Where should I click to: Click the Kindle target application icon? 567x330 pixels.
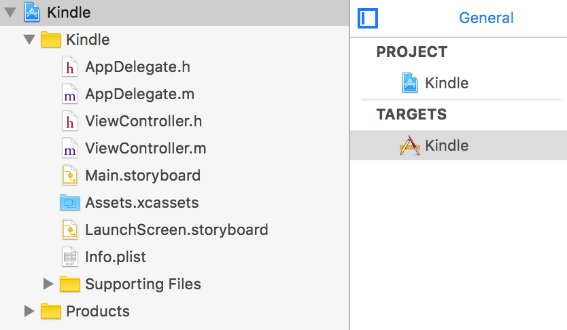tap(409, 145)
